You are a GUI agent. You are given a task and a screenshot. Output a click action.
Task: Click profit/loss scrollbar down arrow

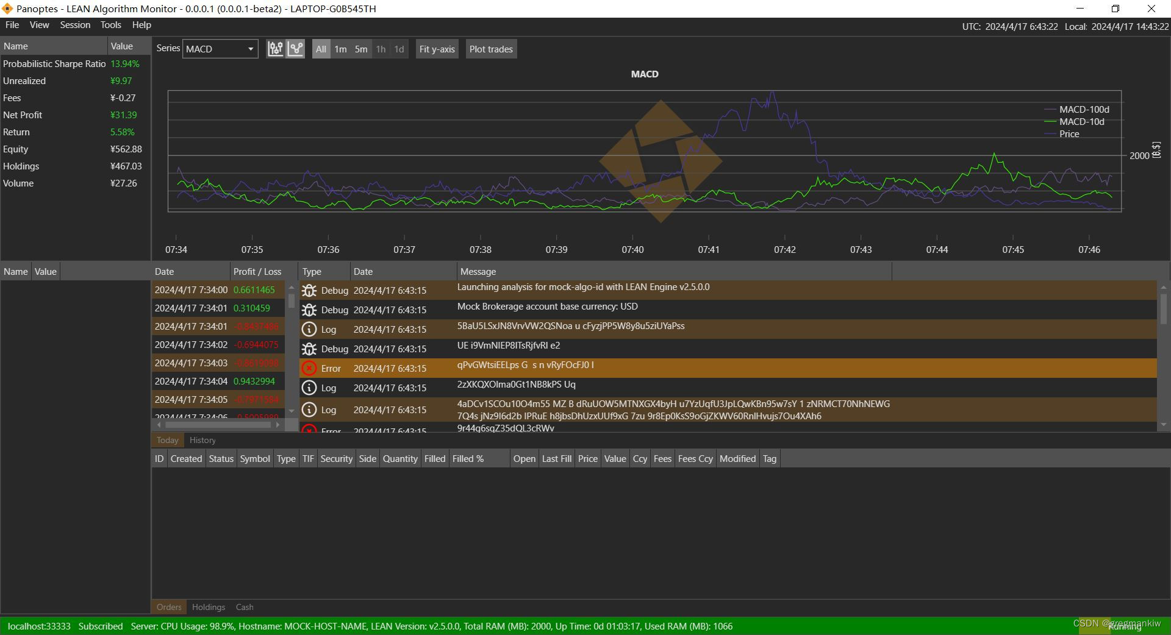[291, 411]
